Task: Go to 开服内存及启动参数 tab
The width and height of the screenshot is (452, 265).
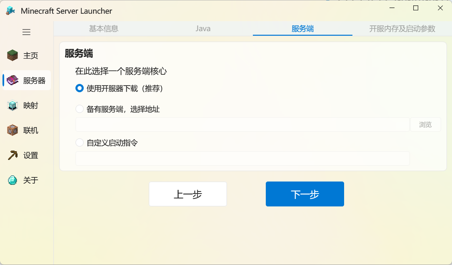Action: pos(402,29)
